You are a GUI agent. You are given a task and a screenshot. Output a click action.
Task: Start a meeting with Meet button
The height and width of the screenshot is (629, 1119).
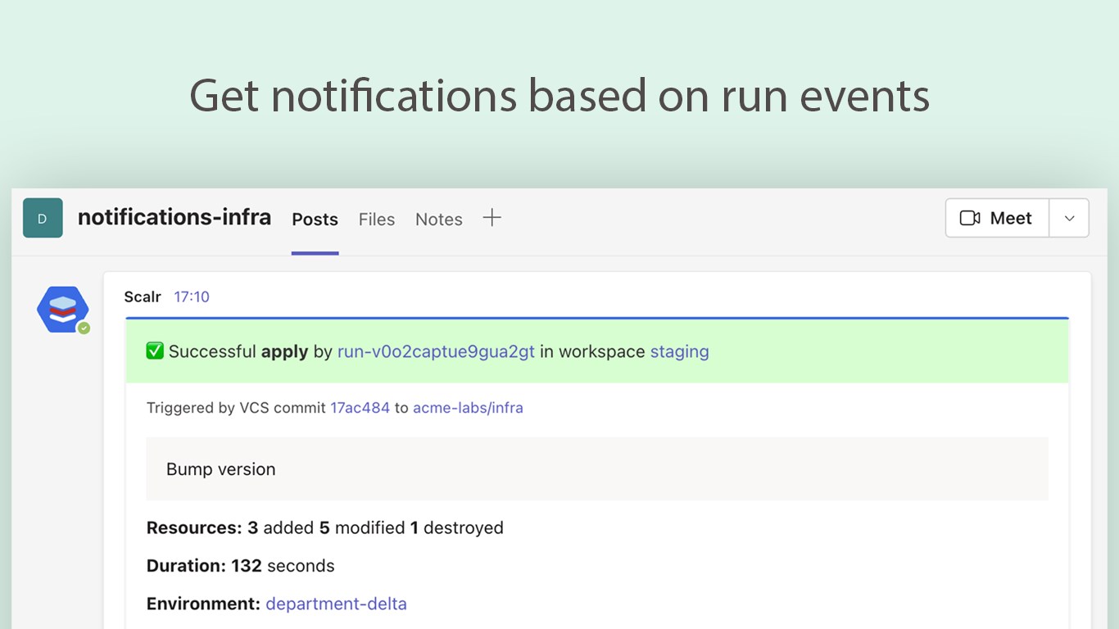tap(997, 218)
